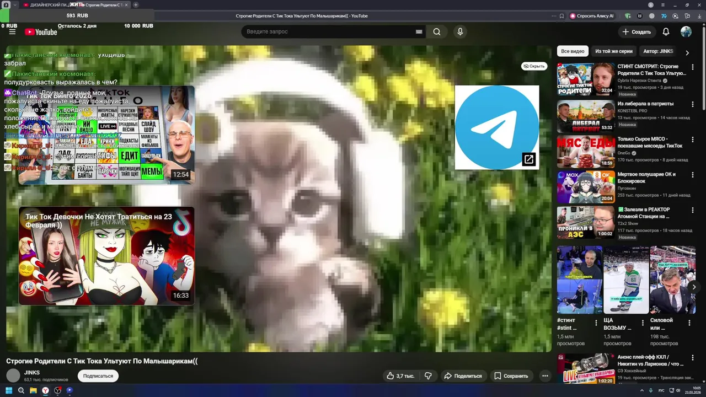
Task: Open options for the ЩА ВОЗЬМУ short
Action: point(643,323)
